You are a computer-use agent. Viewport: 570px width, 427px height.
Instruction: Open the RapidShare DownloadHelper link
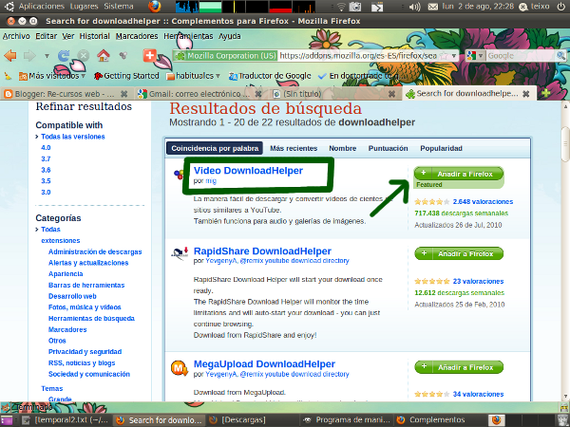click(x=262, y=251)
